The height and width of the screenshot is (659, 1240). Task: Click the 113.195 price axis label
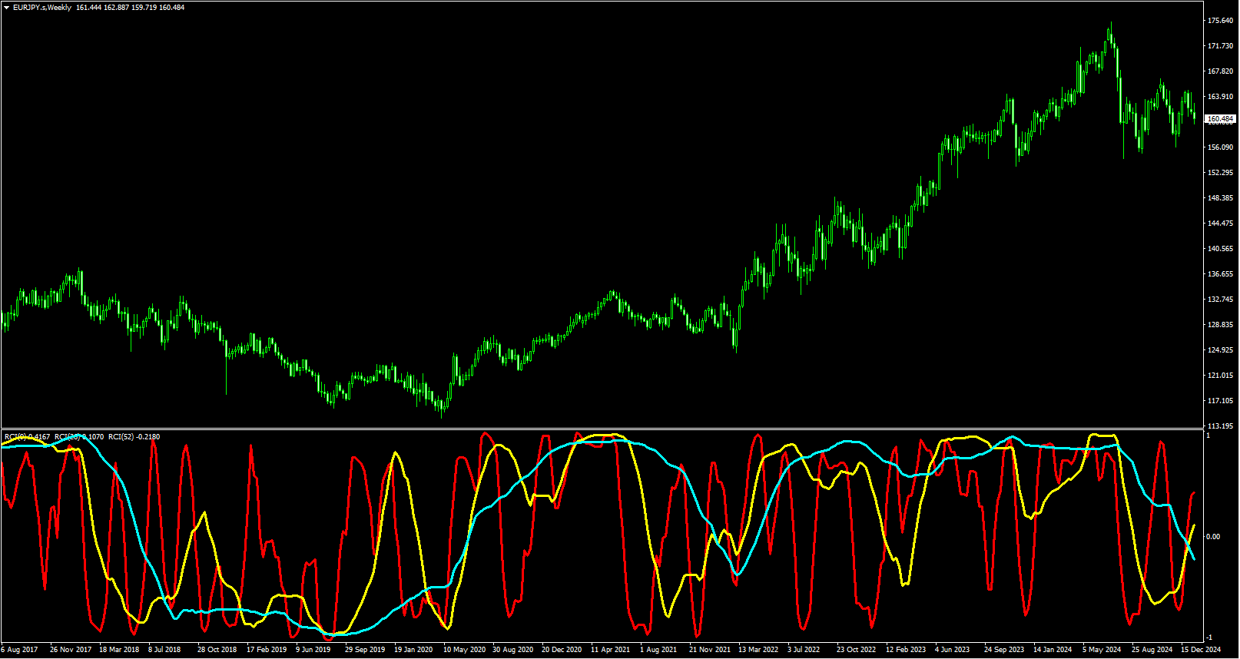(1220, 426)
